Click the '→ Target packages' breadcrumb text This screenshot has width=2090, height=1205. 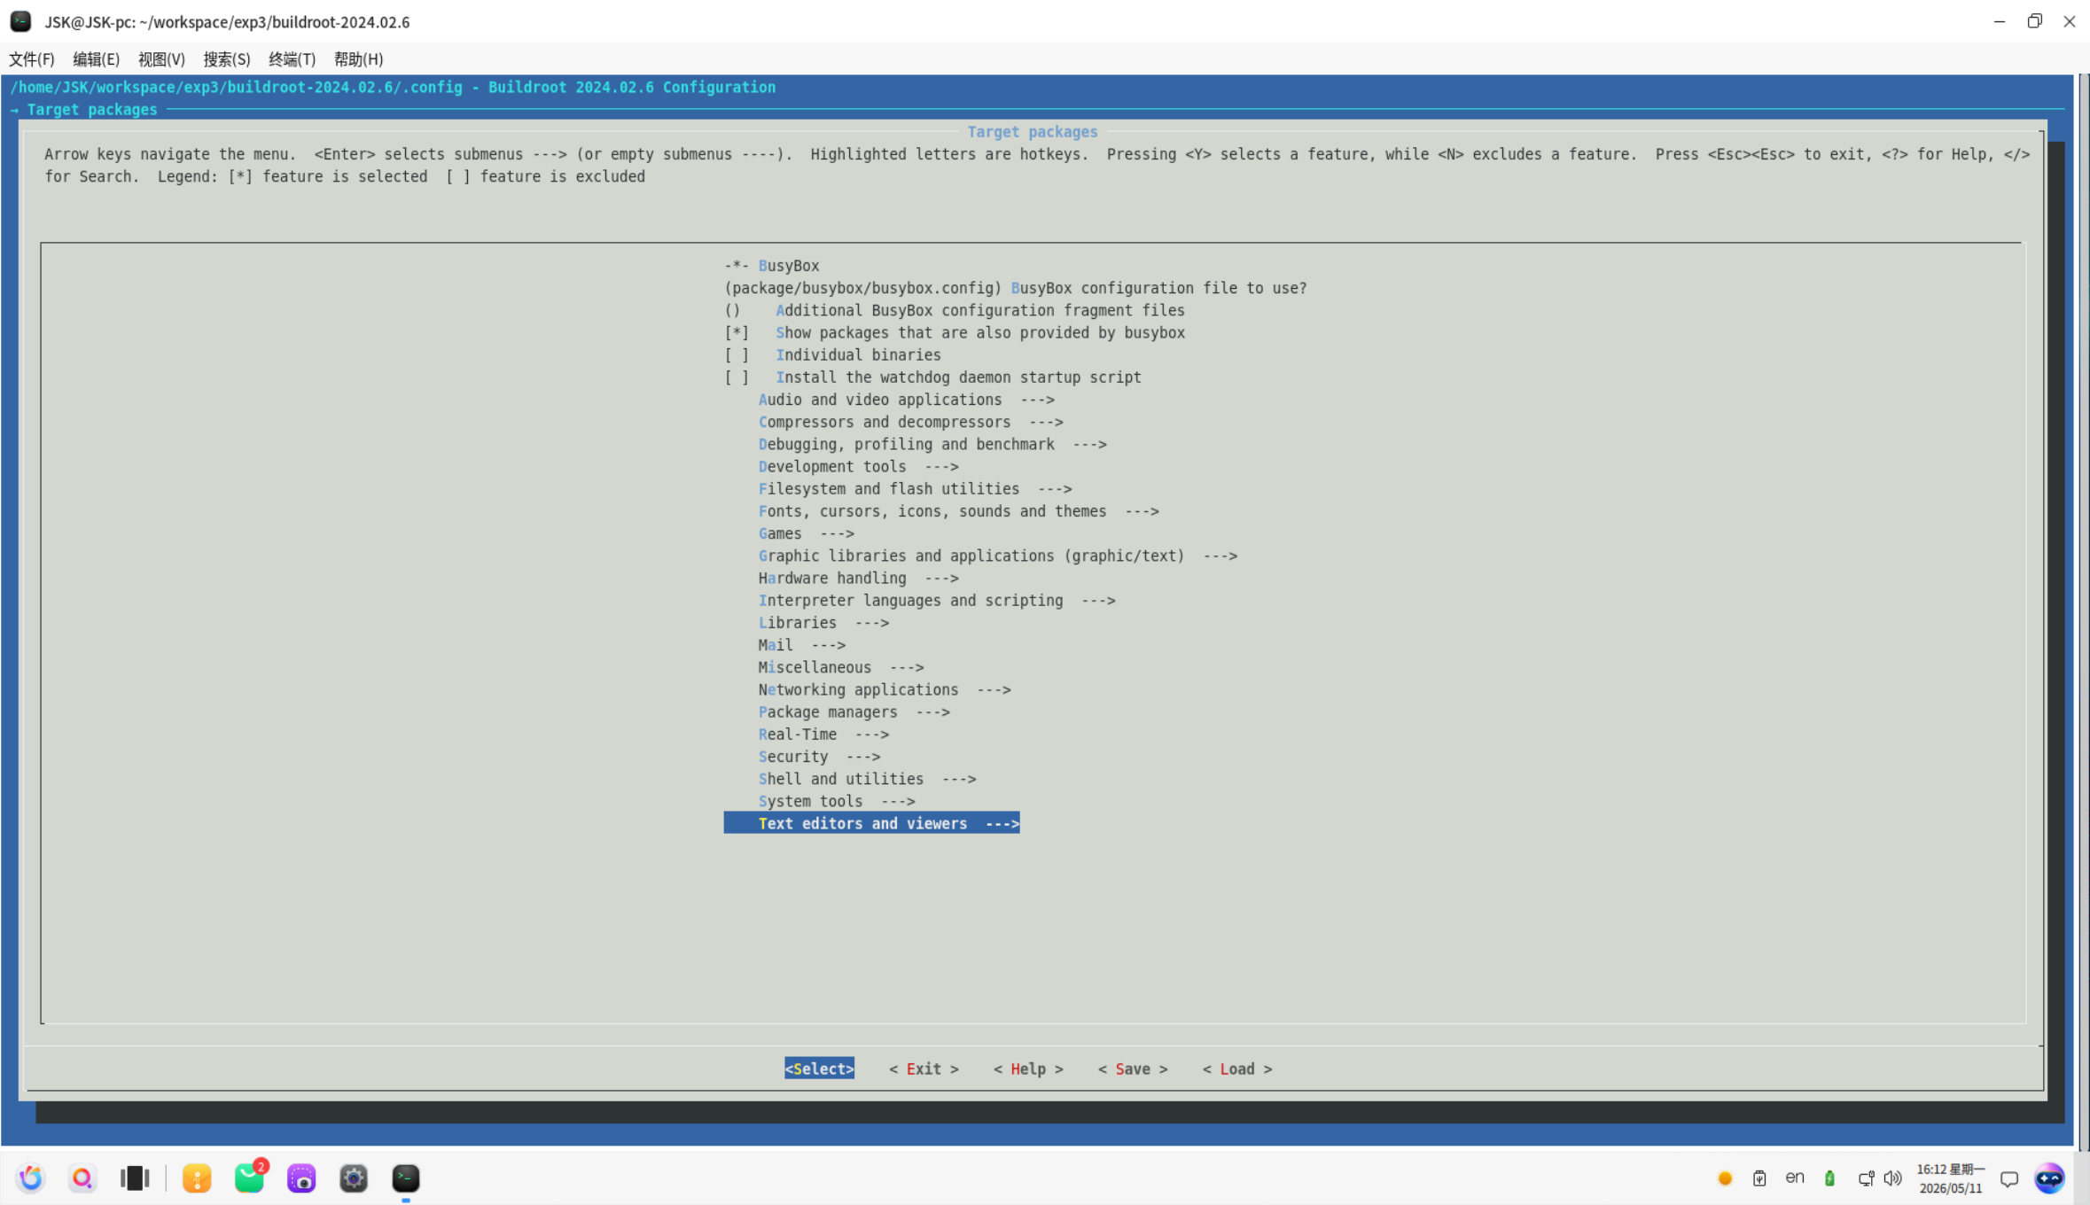tap(84, 109)
